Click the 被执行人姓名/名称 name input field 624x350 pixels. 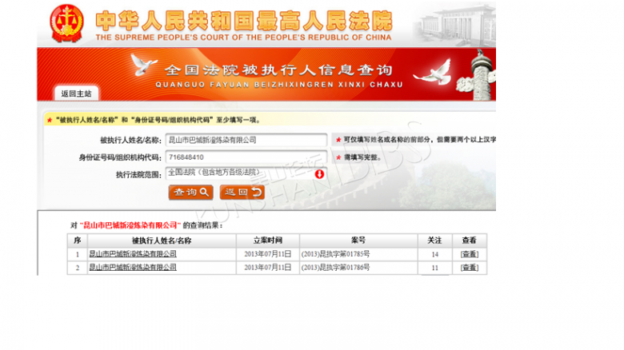click(x=246, y=140)
